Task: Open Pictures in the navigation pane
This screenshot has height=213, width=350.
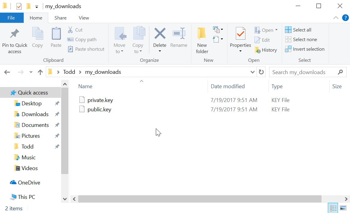Action: (31, 136)
